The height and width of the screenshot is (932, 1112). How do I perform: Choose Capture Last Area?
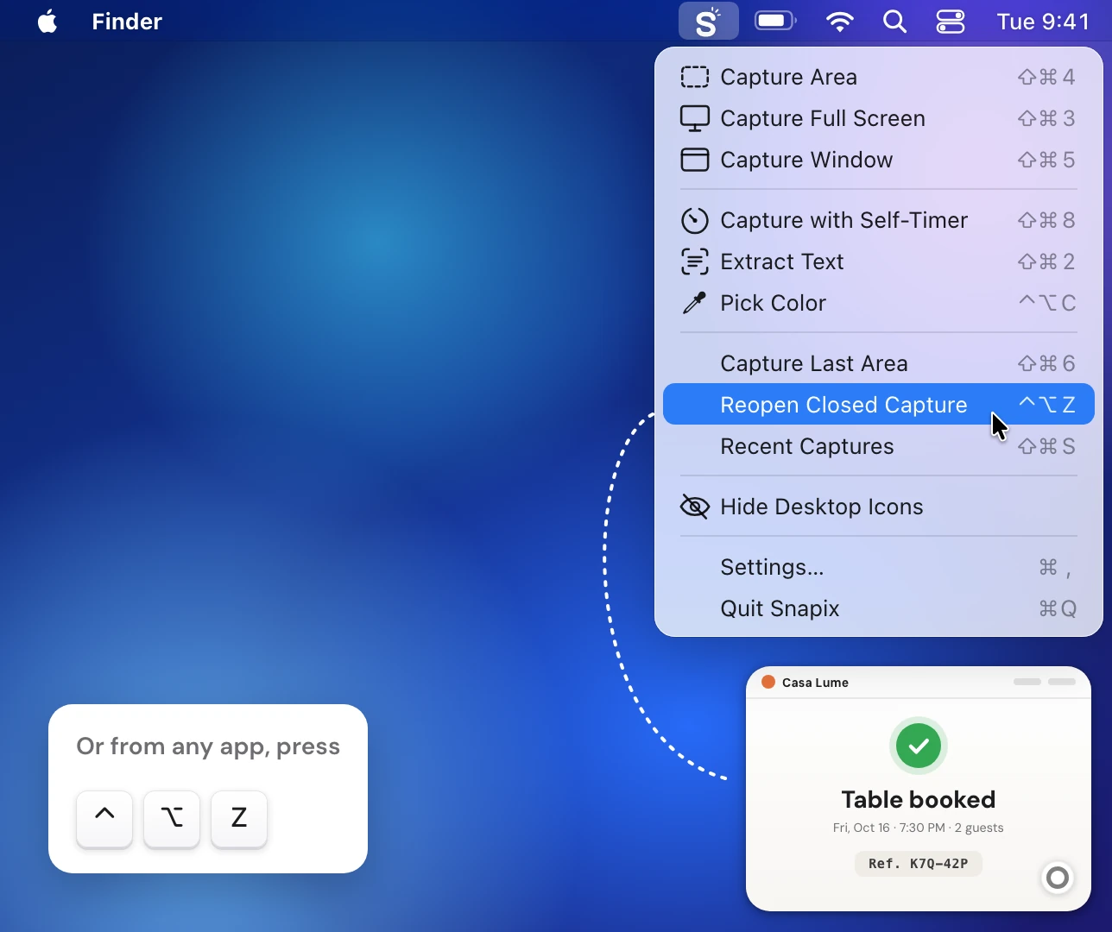[879, 363]
